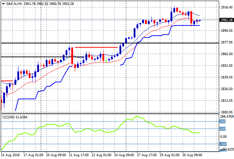
Task: Click the 20 Aug 09:00 time label
Action: (x=56, y=155)
